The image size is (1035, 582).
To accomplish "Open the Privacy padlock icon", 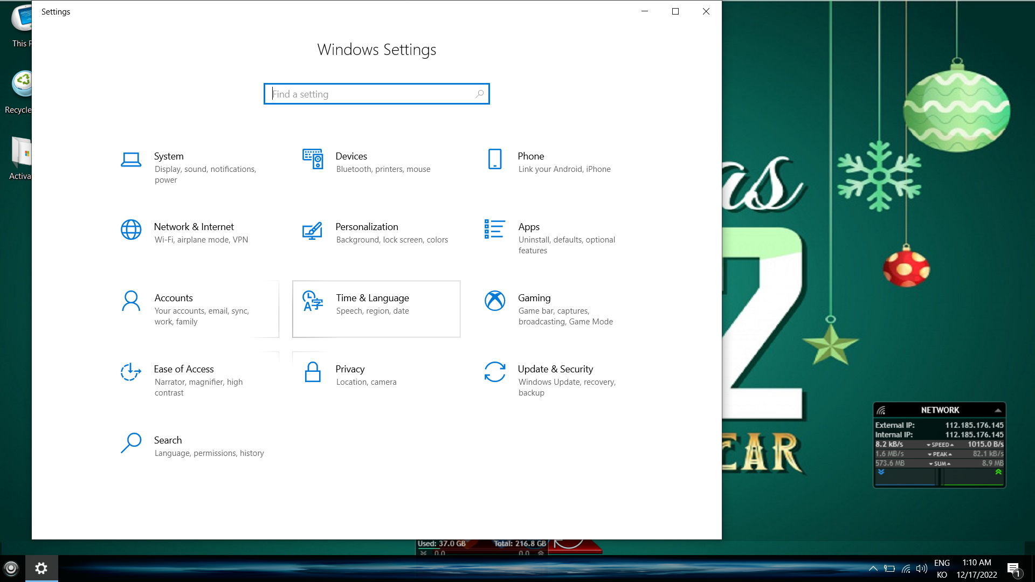I will 313,372.
